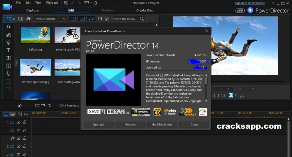
Task: Toggle the 3D preview mode
Action: point(231,95)
